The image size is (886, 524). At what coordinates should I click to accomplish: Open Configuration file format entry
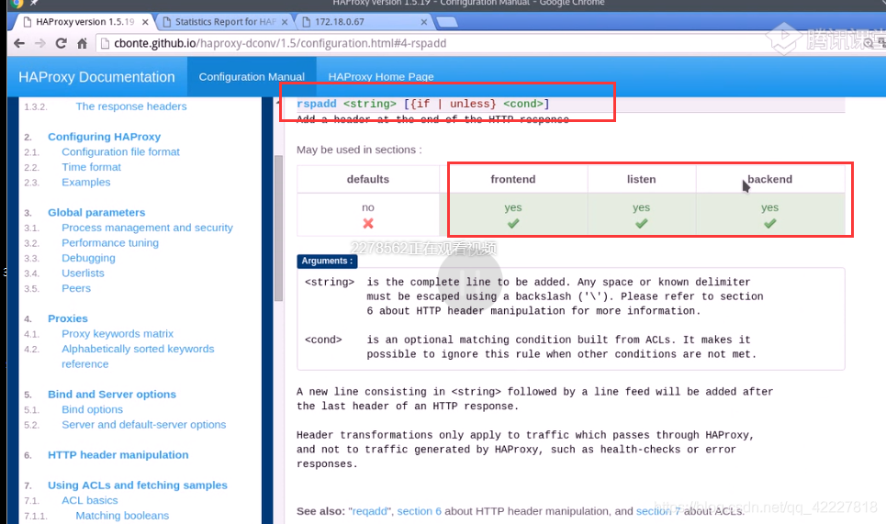click(x=120, y=152)
